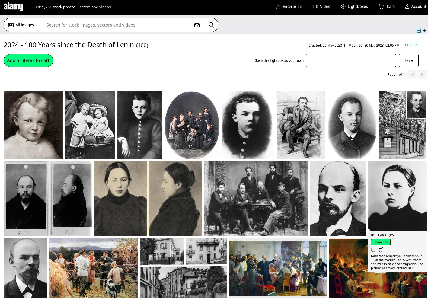Image resolution: width=428 pixels, height=300 pixels.
Task: Go to next page arrow
Action: (422, 75)
